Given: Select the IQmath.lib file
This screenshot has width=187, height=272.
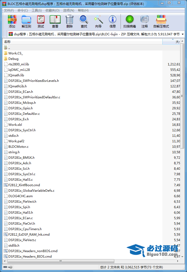Looking at the screenshot, I should click(16, 75).
